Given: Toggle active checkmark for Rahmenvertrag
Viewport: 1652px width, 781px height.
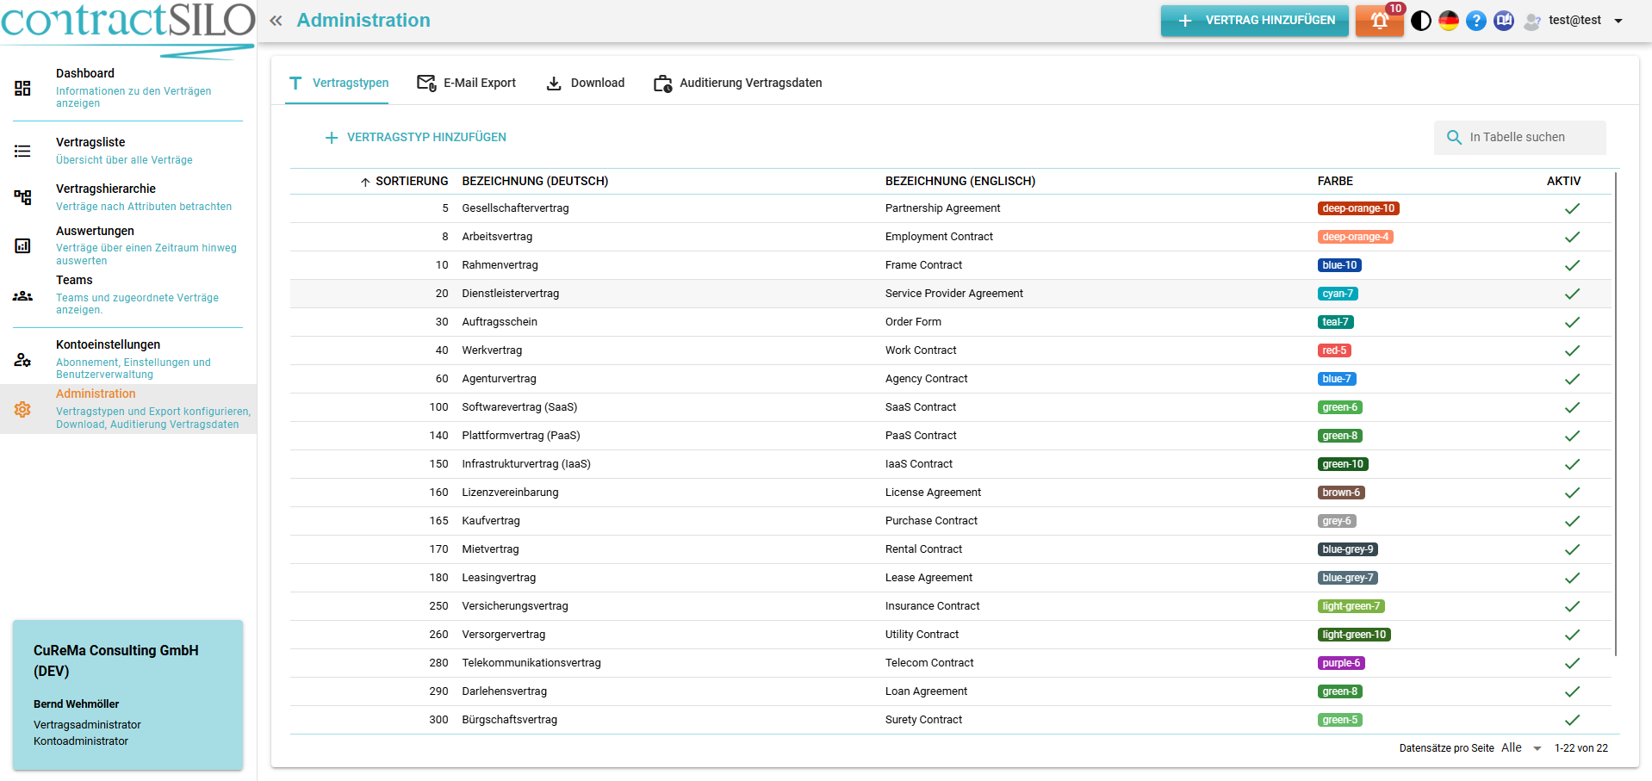Looking at the screenshot, I should (1572, 265).
